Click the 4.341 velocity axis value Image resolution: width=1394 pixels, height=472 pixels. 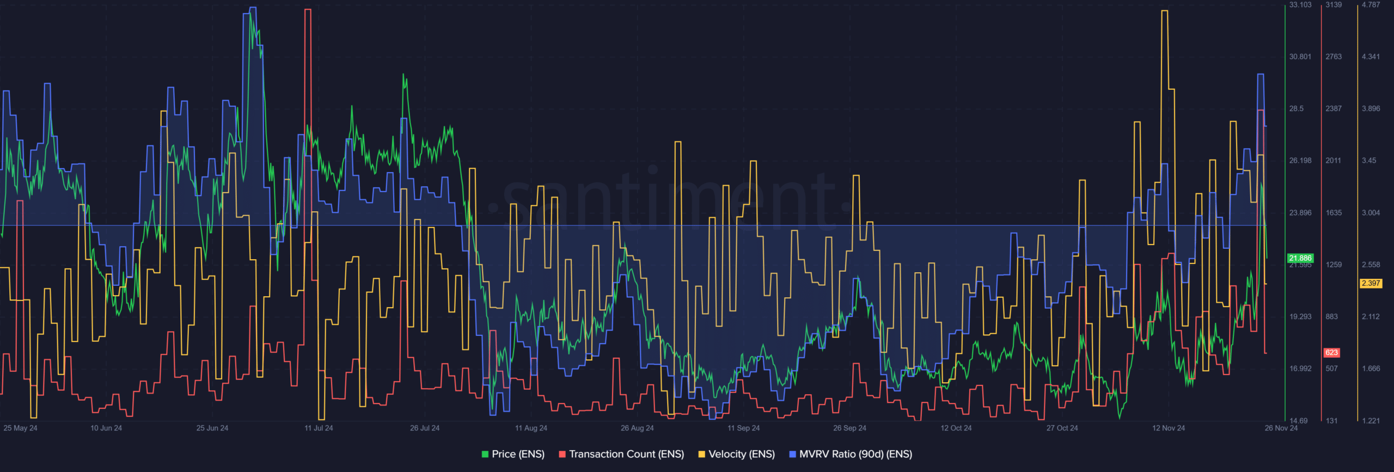coord(1371,57)
